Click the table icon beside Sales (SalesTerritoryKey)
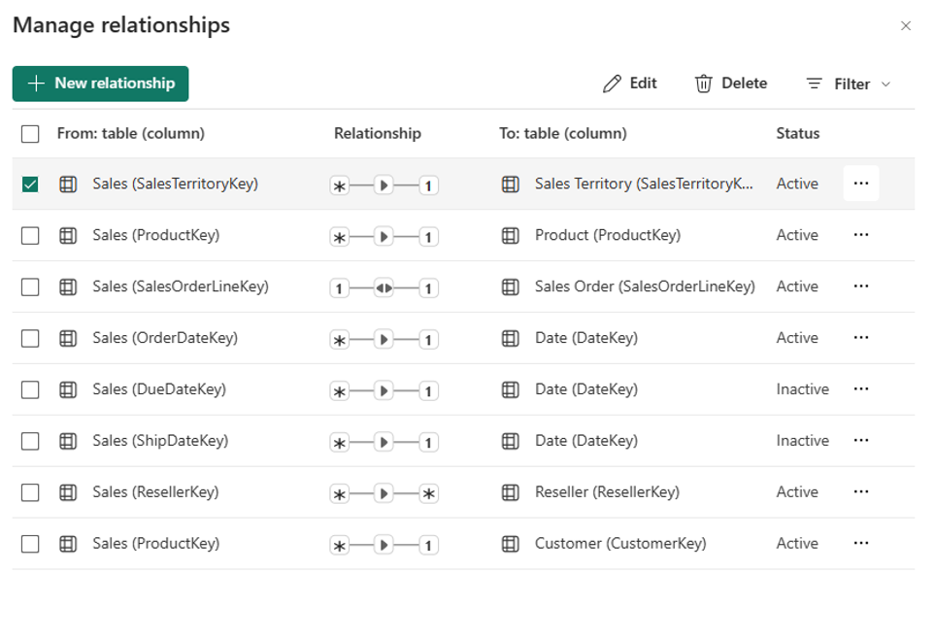This screenshot has height=639, width=935. tap(68, 185)
